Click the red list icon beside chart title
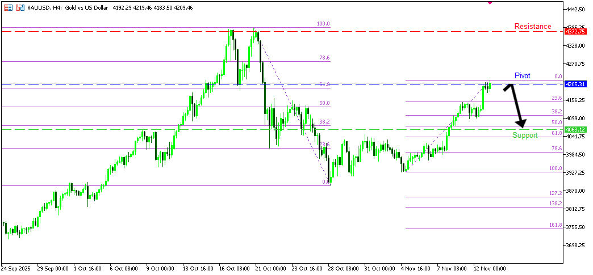This screenshot has width=593, height=275. click(8, 9)
